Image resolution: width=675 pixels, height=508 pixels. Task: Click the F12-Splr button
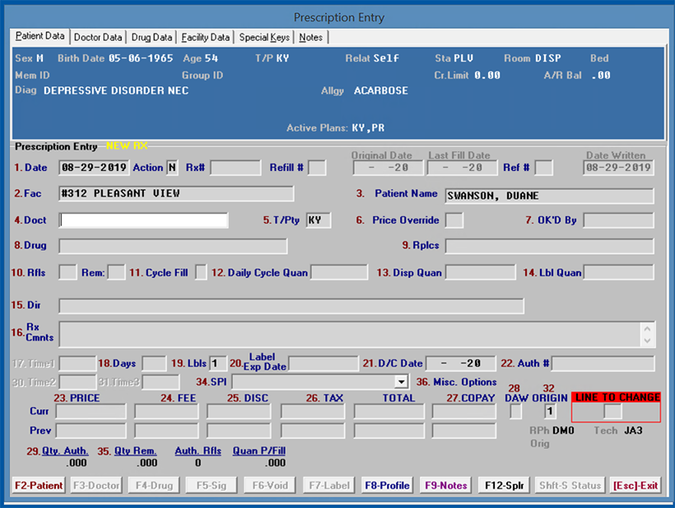point(504,486)
